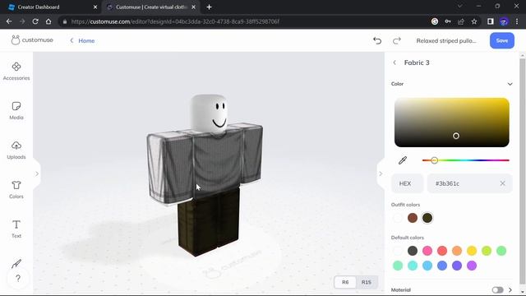This screenshot has width=526, height=296.
Task: Go to browser home page
Action: [x=48, y=21]
